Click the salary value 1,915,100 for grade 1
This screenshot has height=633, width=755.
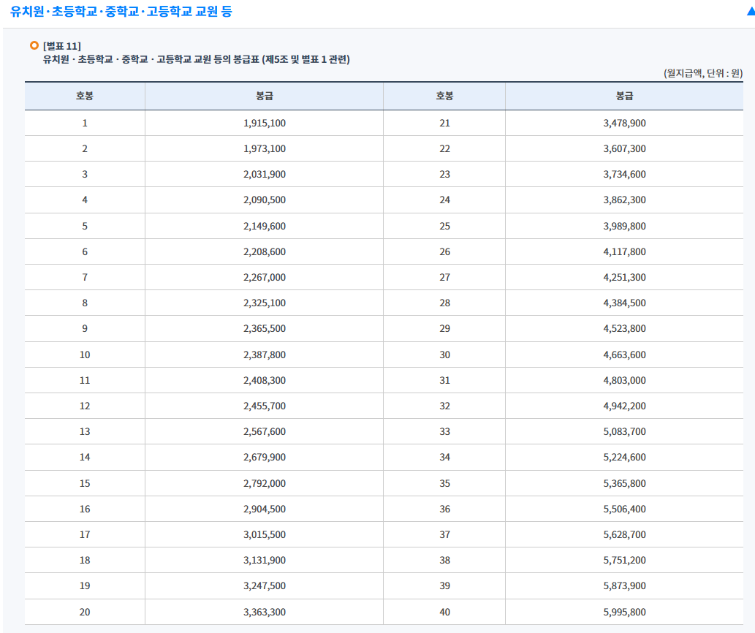pos(263,123)
